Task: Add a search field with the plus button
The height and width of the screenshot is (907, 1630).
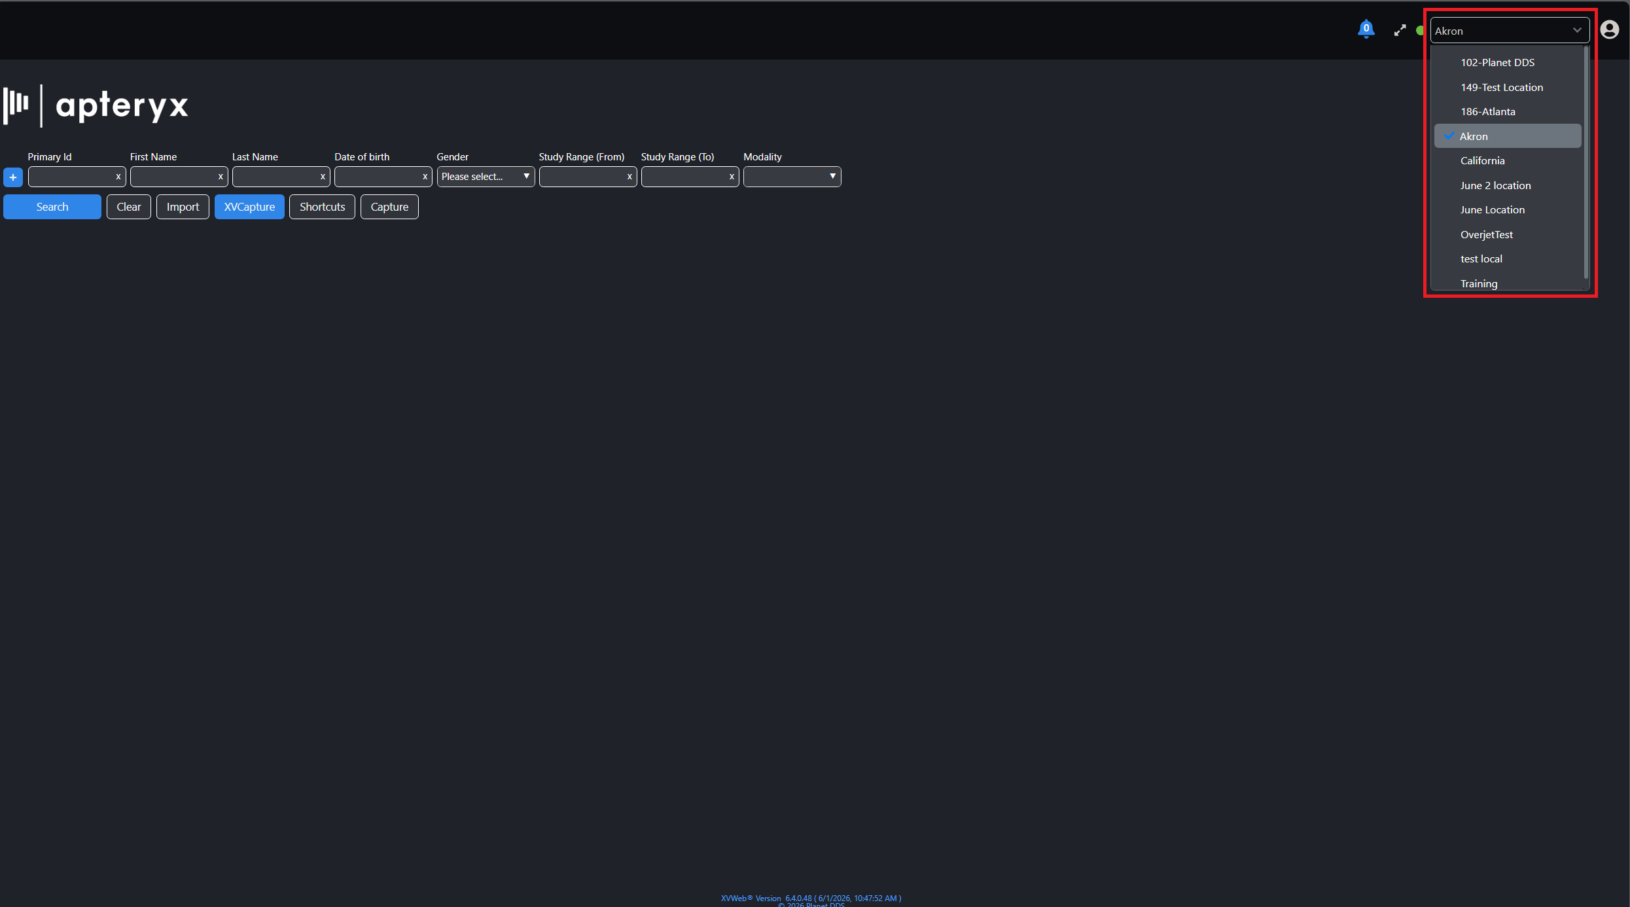Action: pos(13,177)
